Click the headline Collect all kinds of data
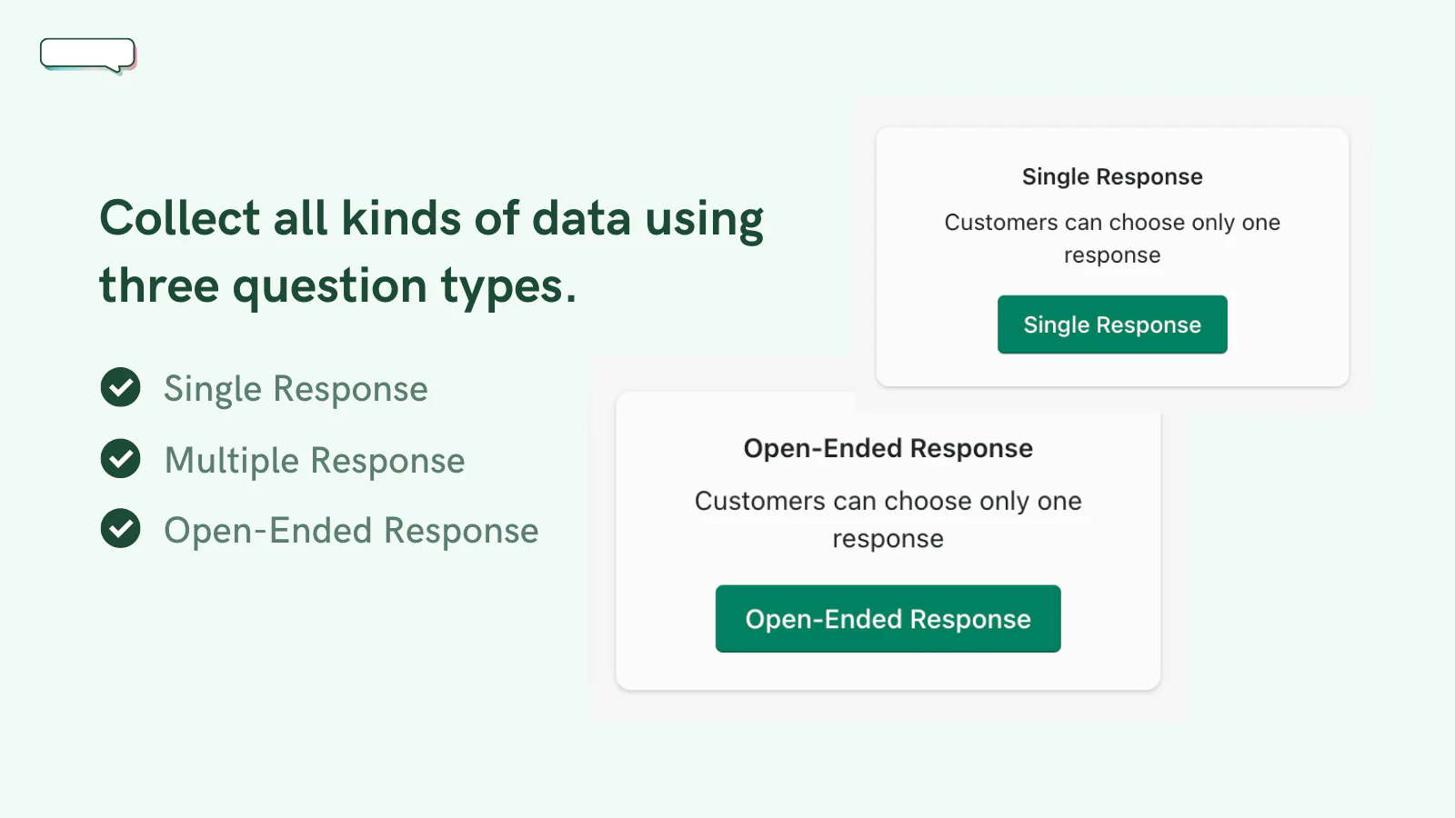Image resolution: width=1455 pixels, height=818 pixels. pyautogui.click(x=432, y=252)
